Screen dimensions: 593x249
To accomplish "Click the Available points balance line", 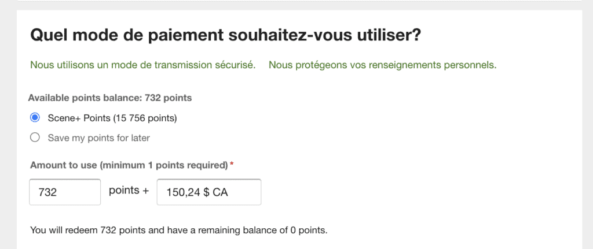I will [109, 98].
